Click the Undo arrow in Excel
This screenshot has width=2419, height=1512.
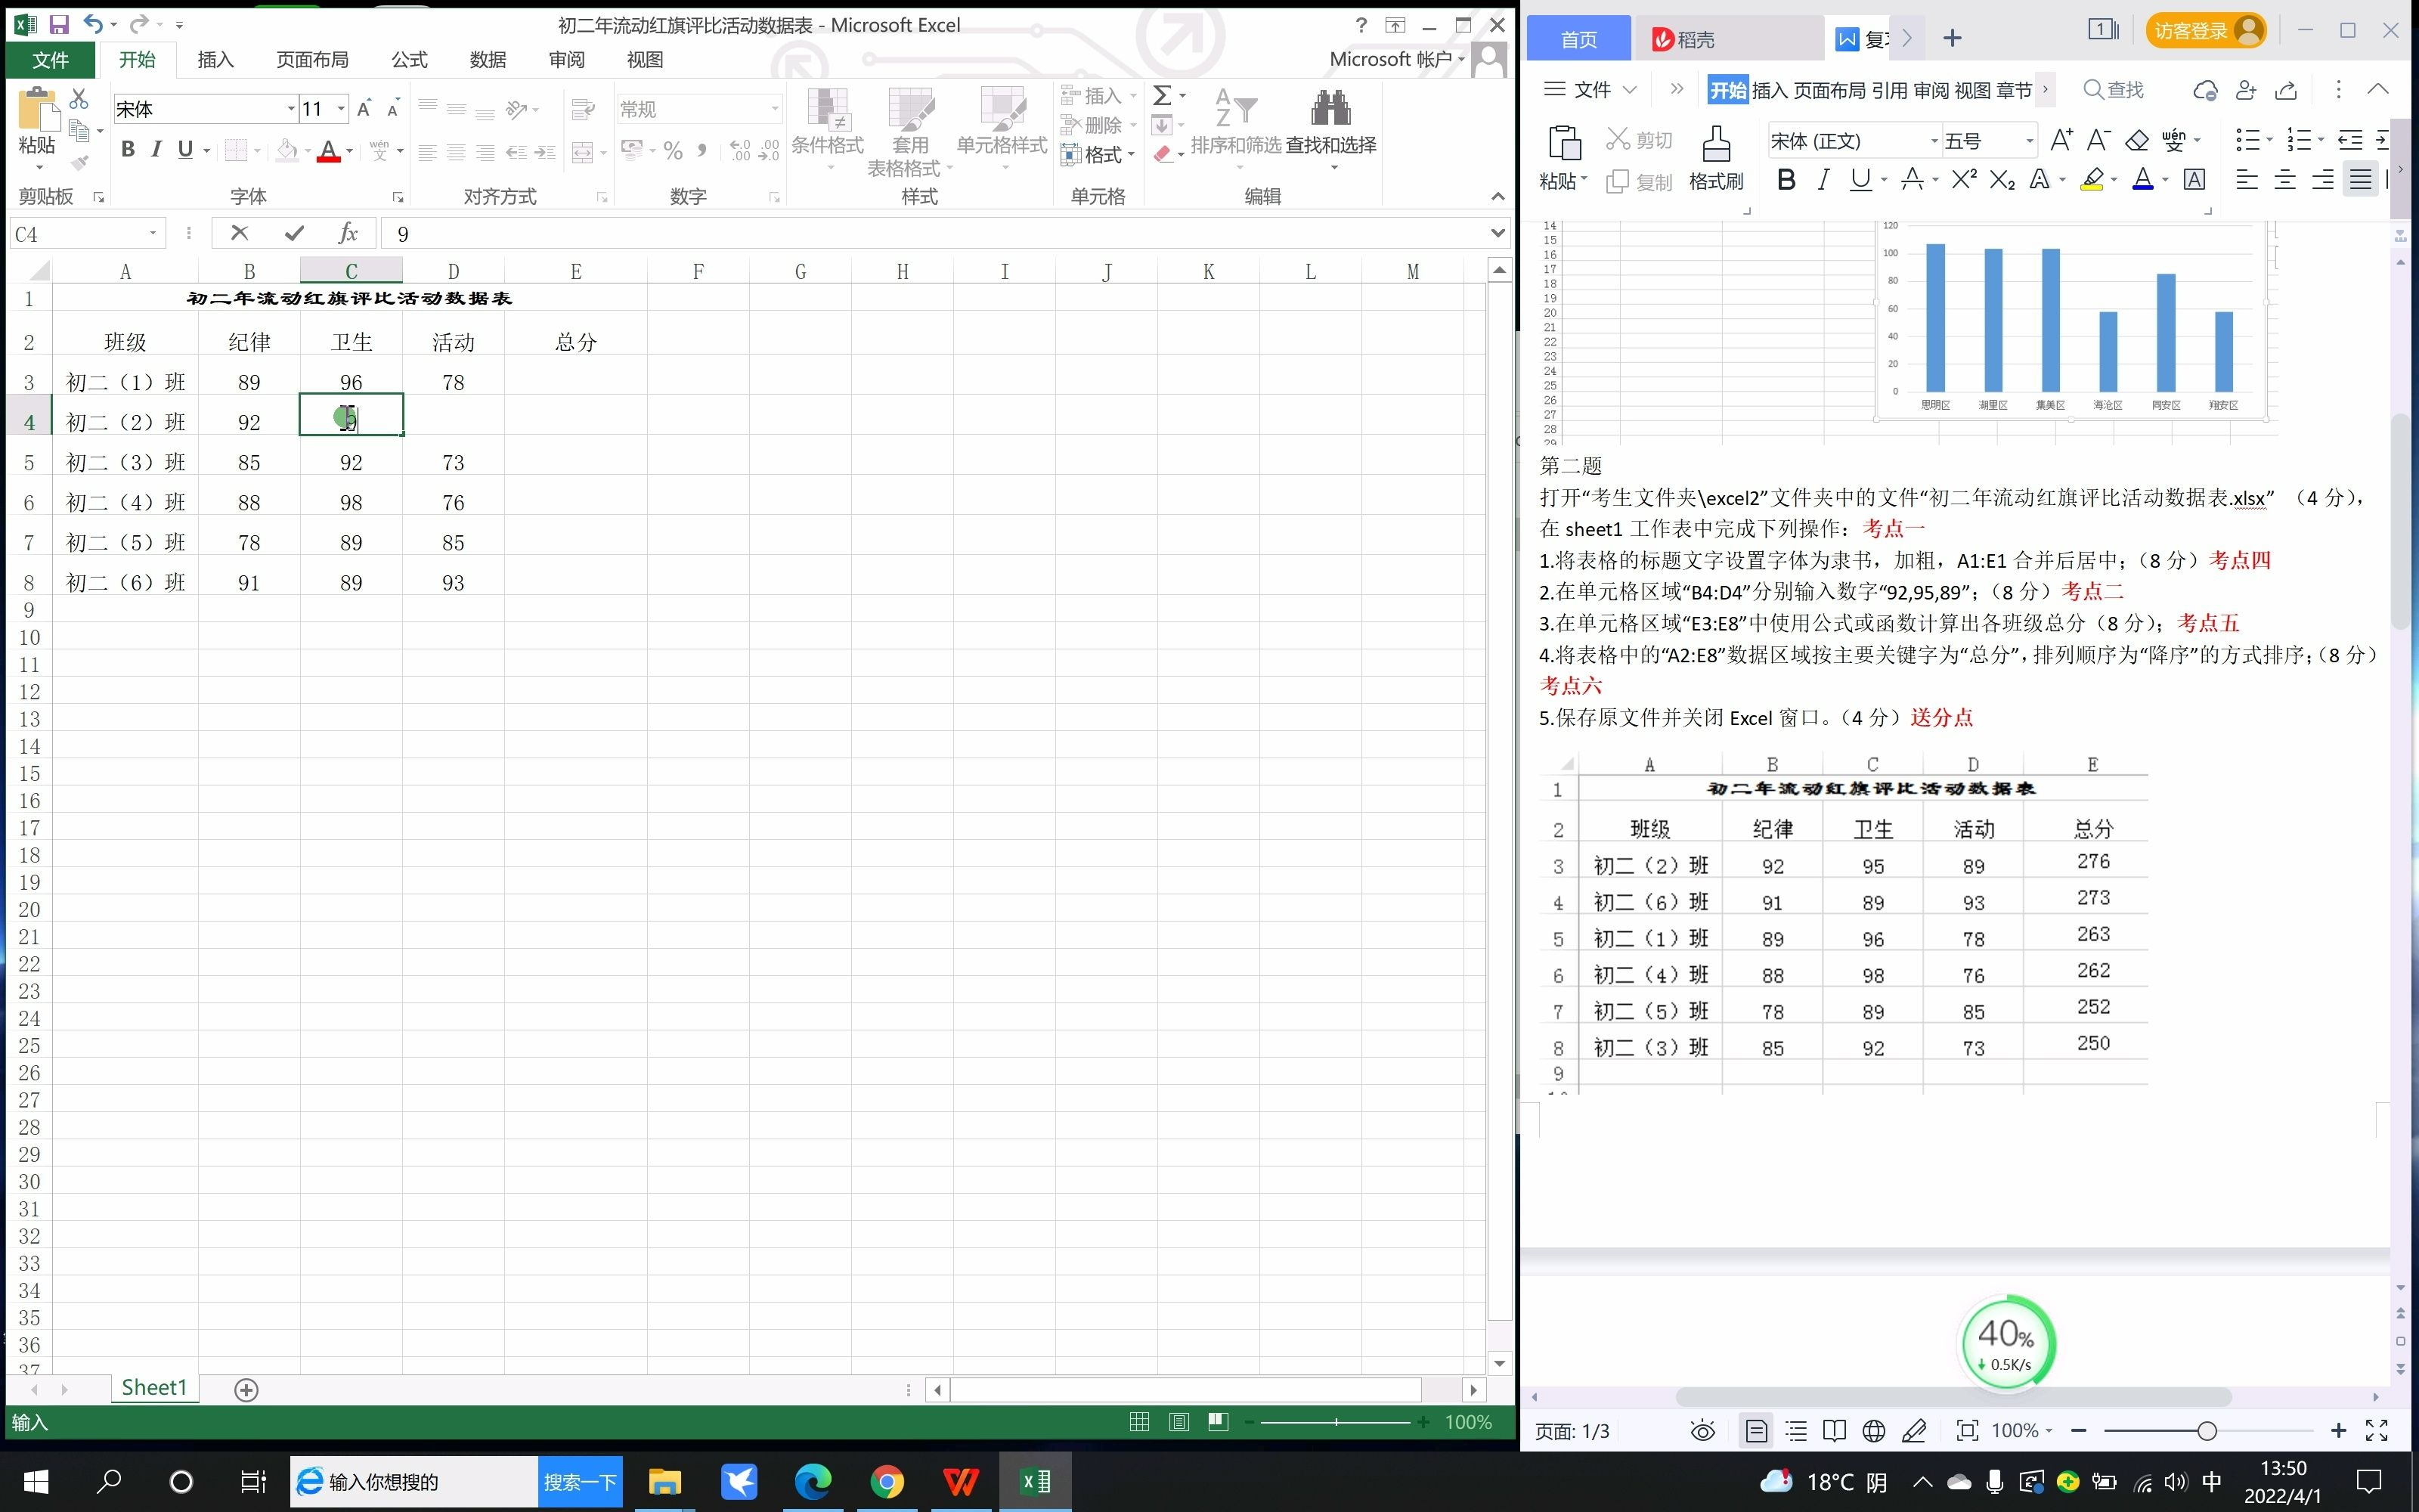tap(93, 24)
